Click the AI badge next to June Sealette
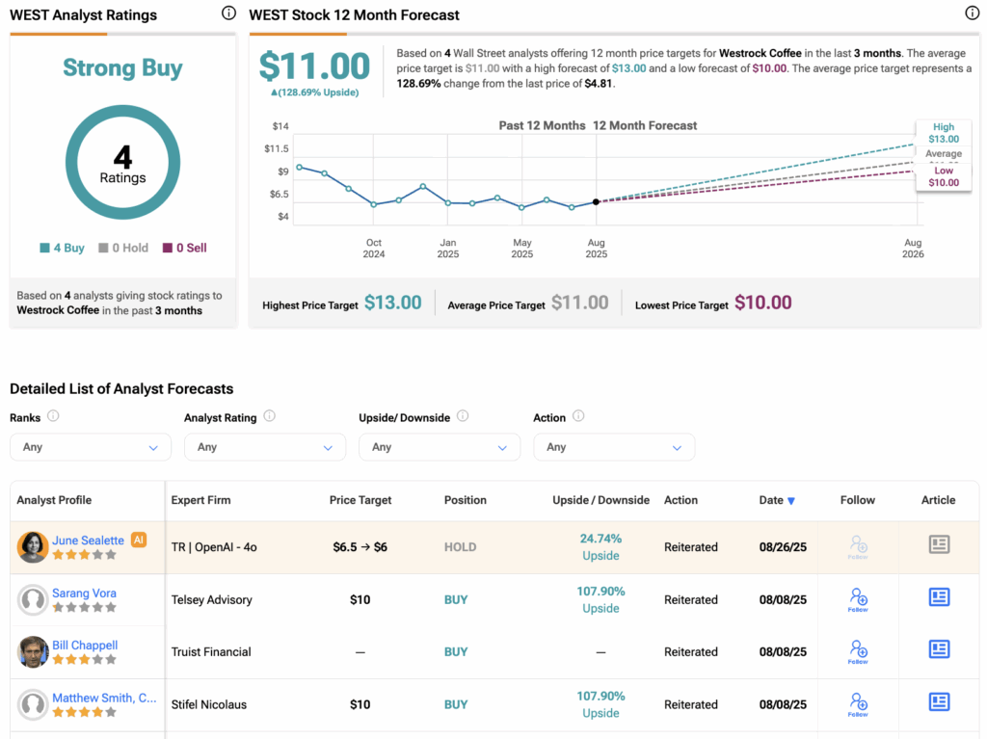 (x=139, y=540)
